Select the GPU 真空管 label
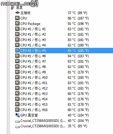Viewport: 113px width, 134px height. coord(29,115)
